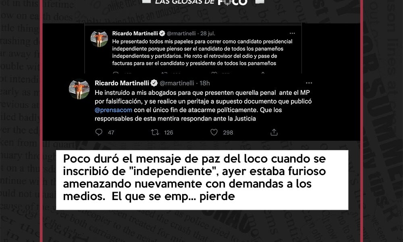This screenshot has height=242, width=403.
Task: Click the 126 retweet count
Action: pyautogui.click(x=168, y=132)
